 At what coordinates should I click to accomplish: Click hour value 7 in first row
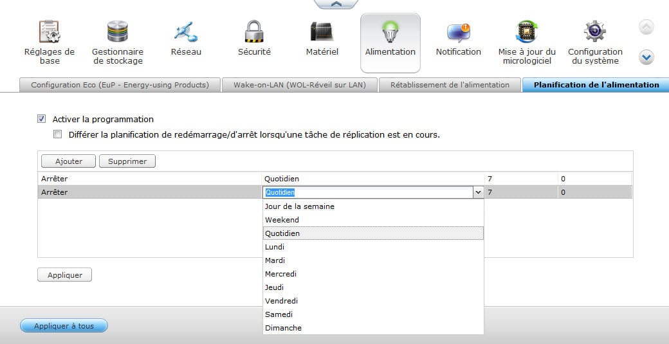(x=490, y=179)
